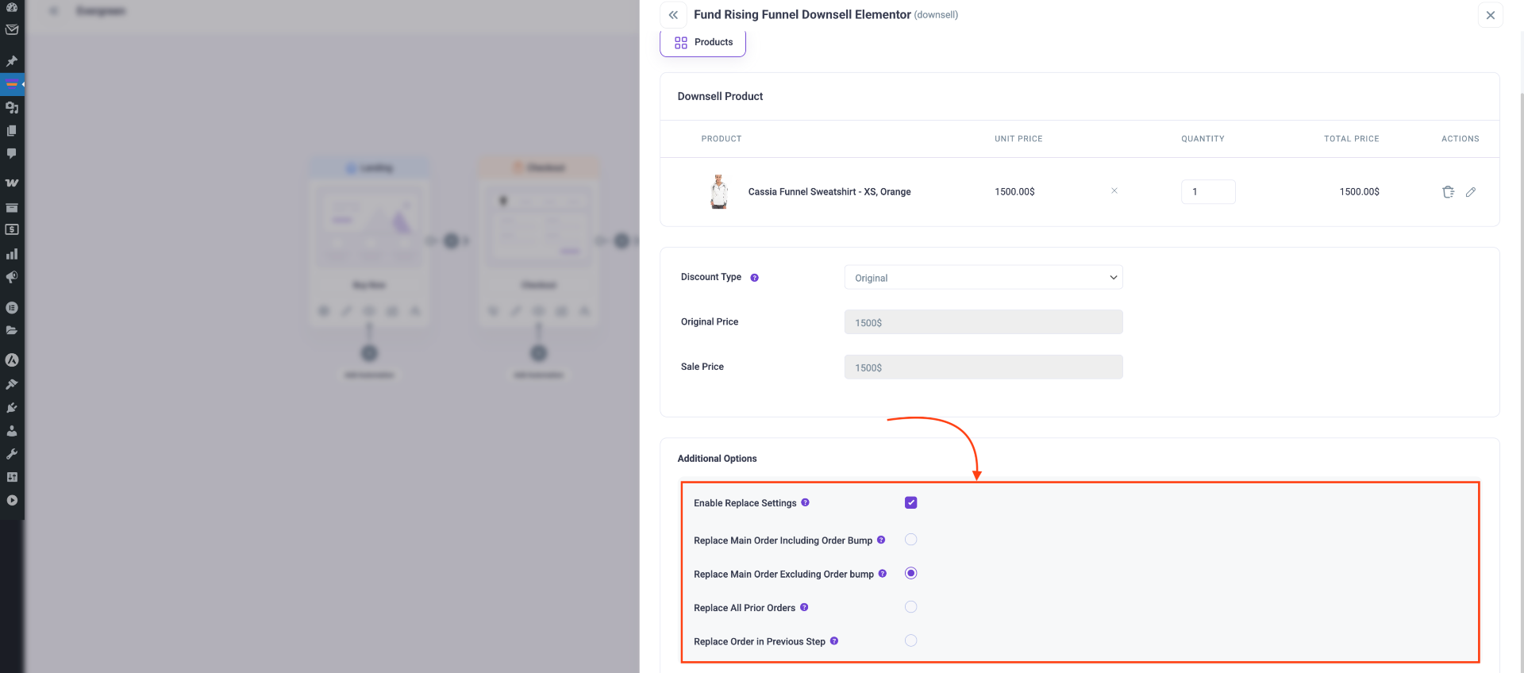Open WooCommerce icon in sidebar

[12, 183]
